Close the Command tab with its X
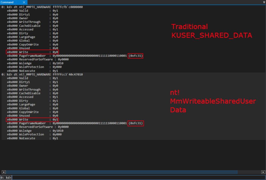This screenshot has height=180, width=266. [x=24, y=2]
